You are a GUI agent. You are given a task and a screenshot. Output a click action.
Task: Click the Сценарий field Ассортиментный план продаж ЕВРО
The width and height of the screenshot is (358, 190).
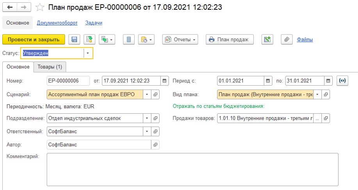click(95, 95)
